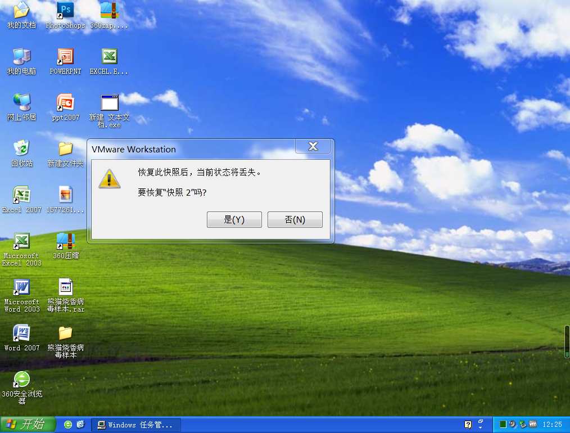This screenshot has width=570, height=433.
Task: Select the 360zip desktop icon
Action: (x=109, y=10)
